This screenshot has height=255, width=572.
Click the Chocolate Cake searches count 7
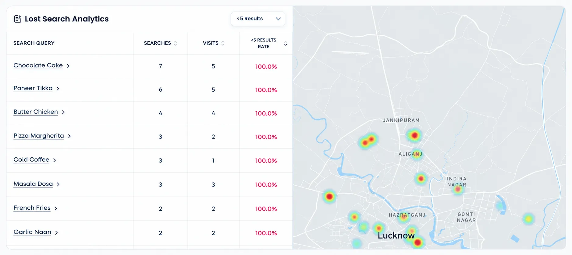160,66
